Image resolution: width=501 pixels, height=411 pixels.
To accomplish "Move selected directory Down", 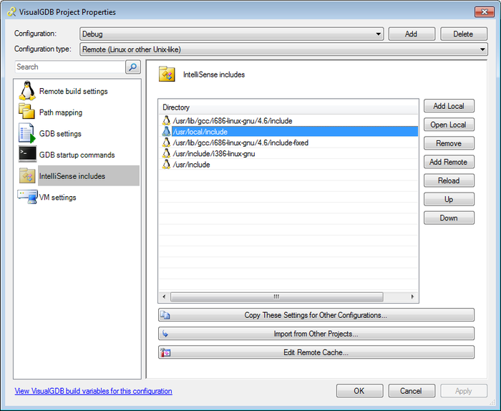I will [x=449, y=218].
